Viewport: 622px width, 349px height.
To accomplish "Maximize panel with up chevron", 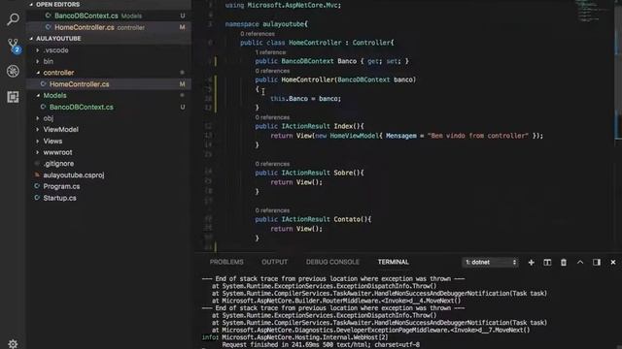I will coord(580,263).
